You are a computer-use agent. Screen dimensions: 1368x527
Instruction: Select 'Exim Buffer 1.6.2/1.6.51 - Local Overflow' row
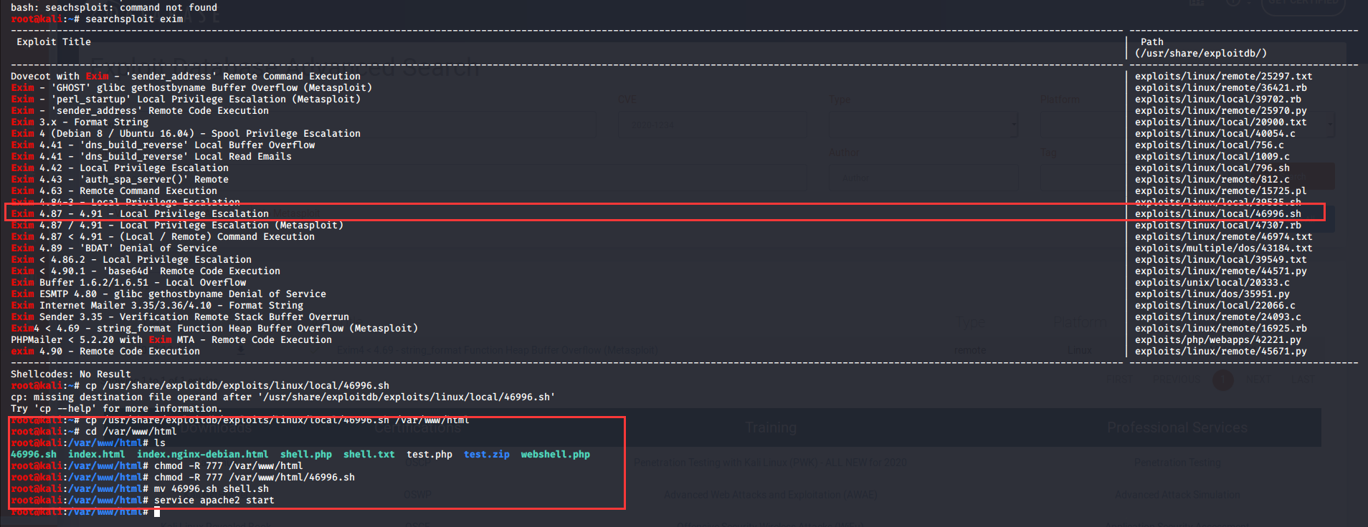click(x=128, y=283)
